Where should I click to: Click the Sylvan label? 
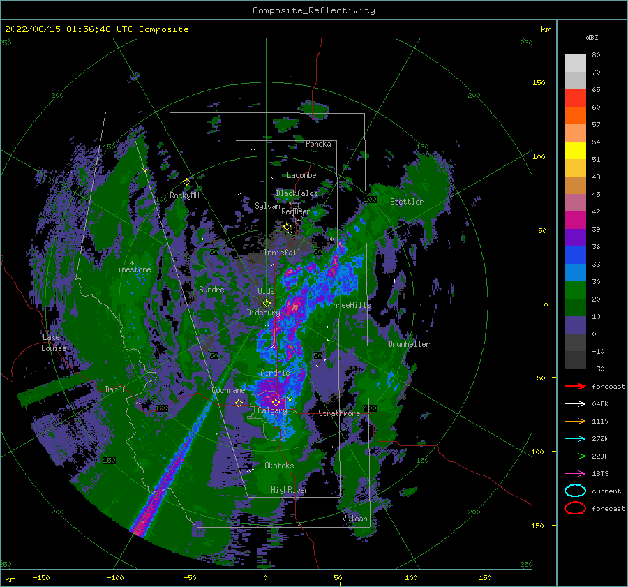267,207
